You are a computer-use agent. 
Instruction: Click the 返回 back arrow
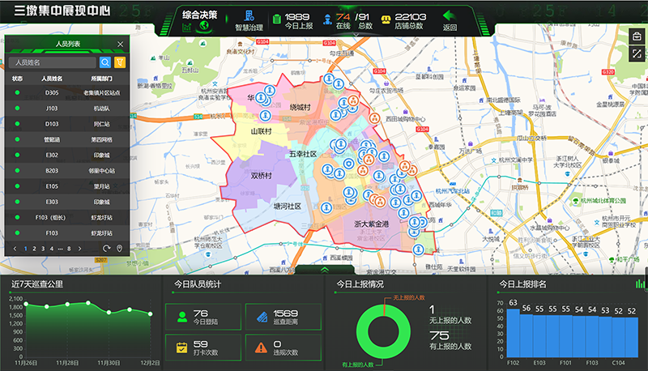(449, 16)
